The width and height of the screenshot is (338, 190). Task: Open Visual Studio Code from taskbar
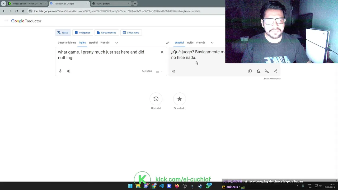pos(161,186)
